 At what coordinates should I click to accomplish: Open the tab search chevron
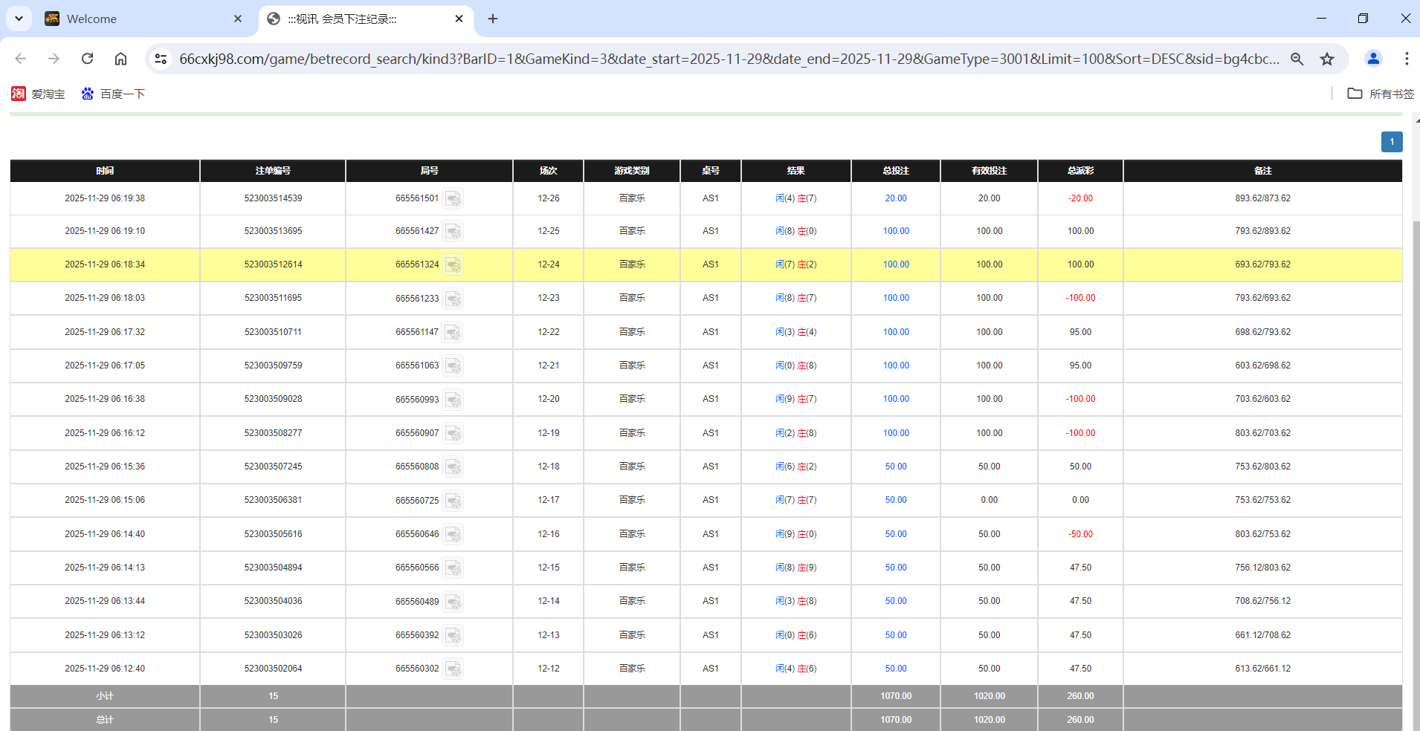tap(19, 19)
